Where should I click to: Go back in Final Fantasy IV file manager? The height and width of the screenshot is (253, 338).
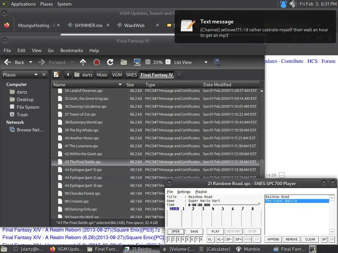pos(14,62)
